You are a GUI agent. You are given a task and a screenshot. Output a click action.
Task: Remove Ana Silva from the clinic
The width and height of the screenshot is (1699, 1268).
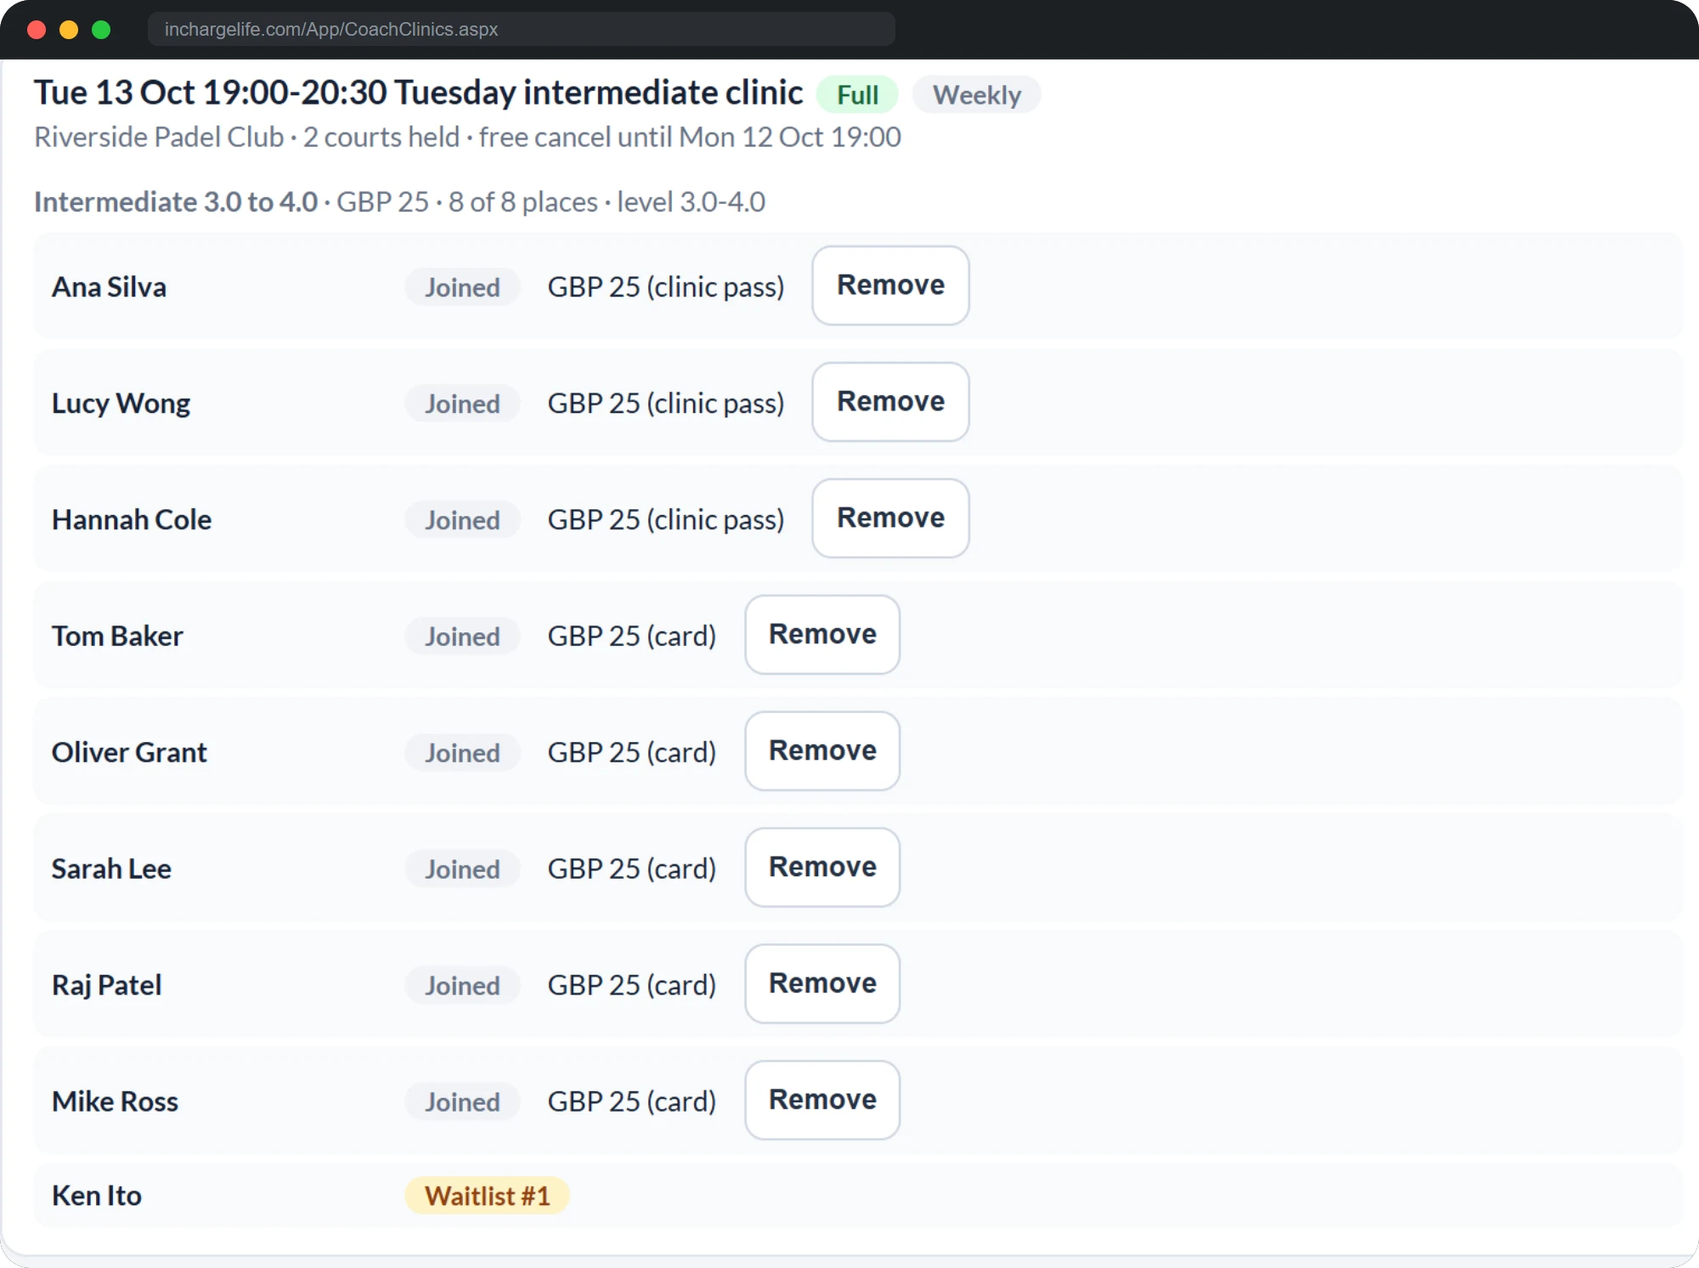(890, 286)
